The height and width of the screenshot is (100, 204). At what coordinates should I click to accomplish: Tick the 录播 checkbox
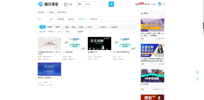tap(64, 27)
